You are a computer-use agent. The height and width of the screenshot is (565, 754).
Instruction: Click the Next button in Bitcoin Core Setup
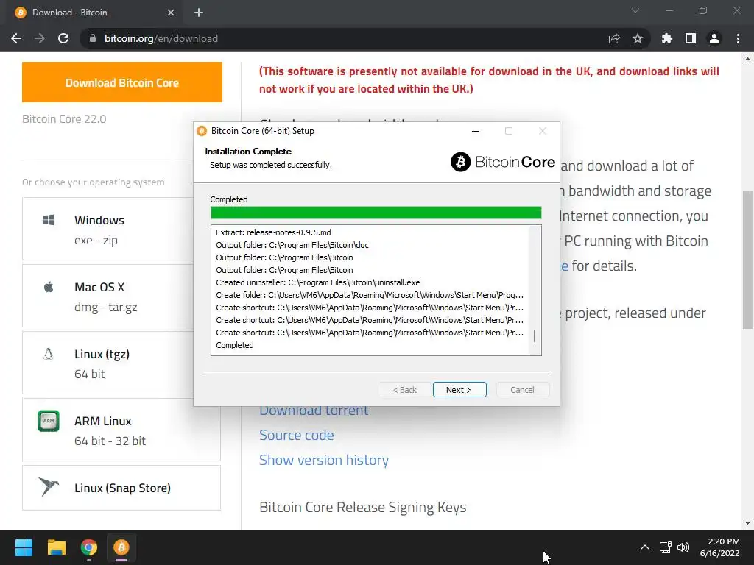[x=459, y=390]
